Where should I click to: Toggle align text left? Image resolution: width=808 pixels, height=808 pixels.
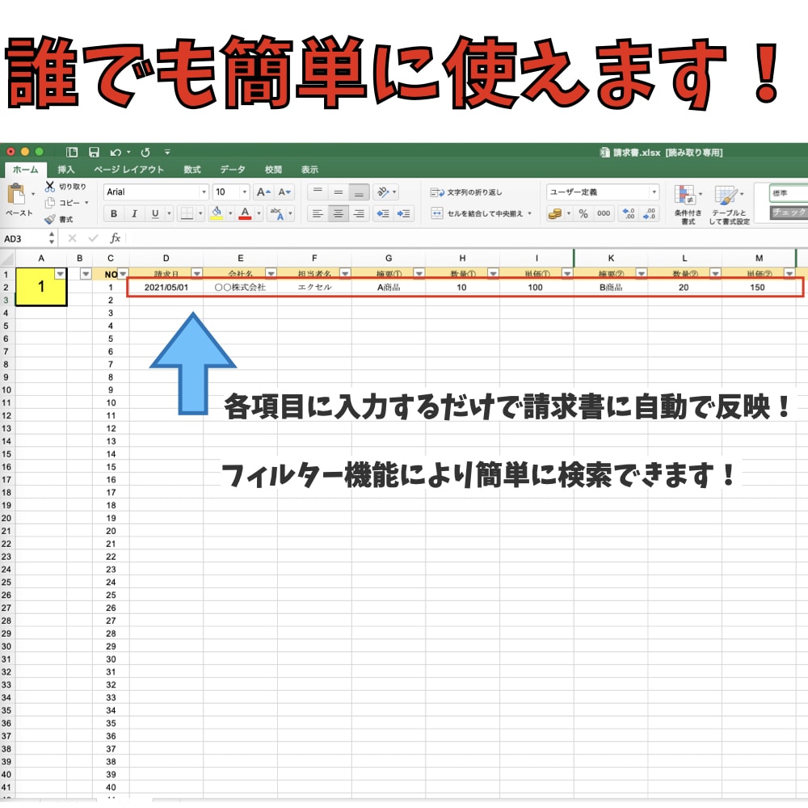coord(318,213)
